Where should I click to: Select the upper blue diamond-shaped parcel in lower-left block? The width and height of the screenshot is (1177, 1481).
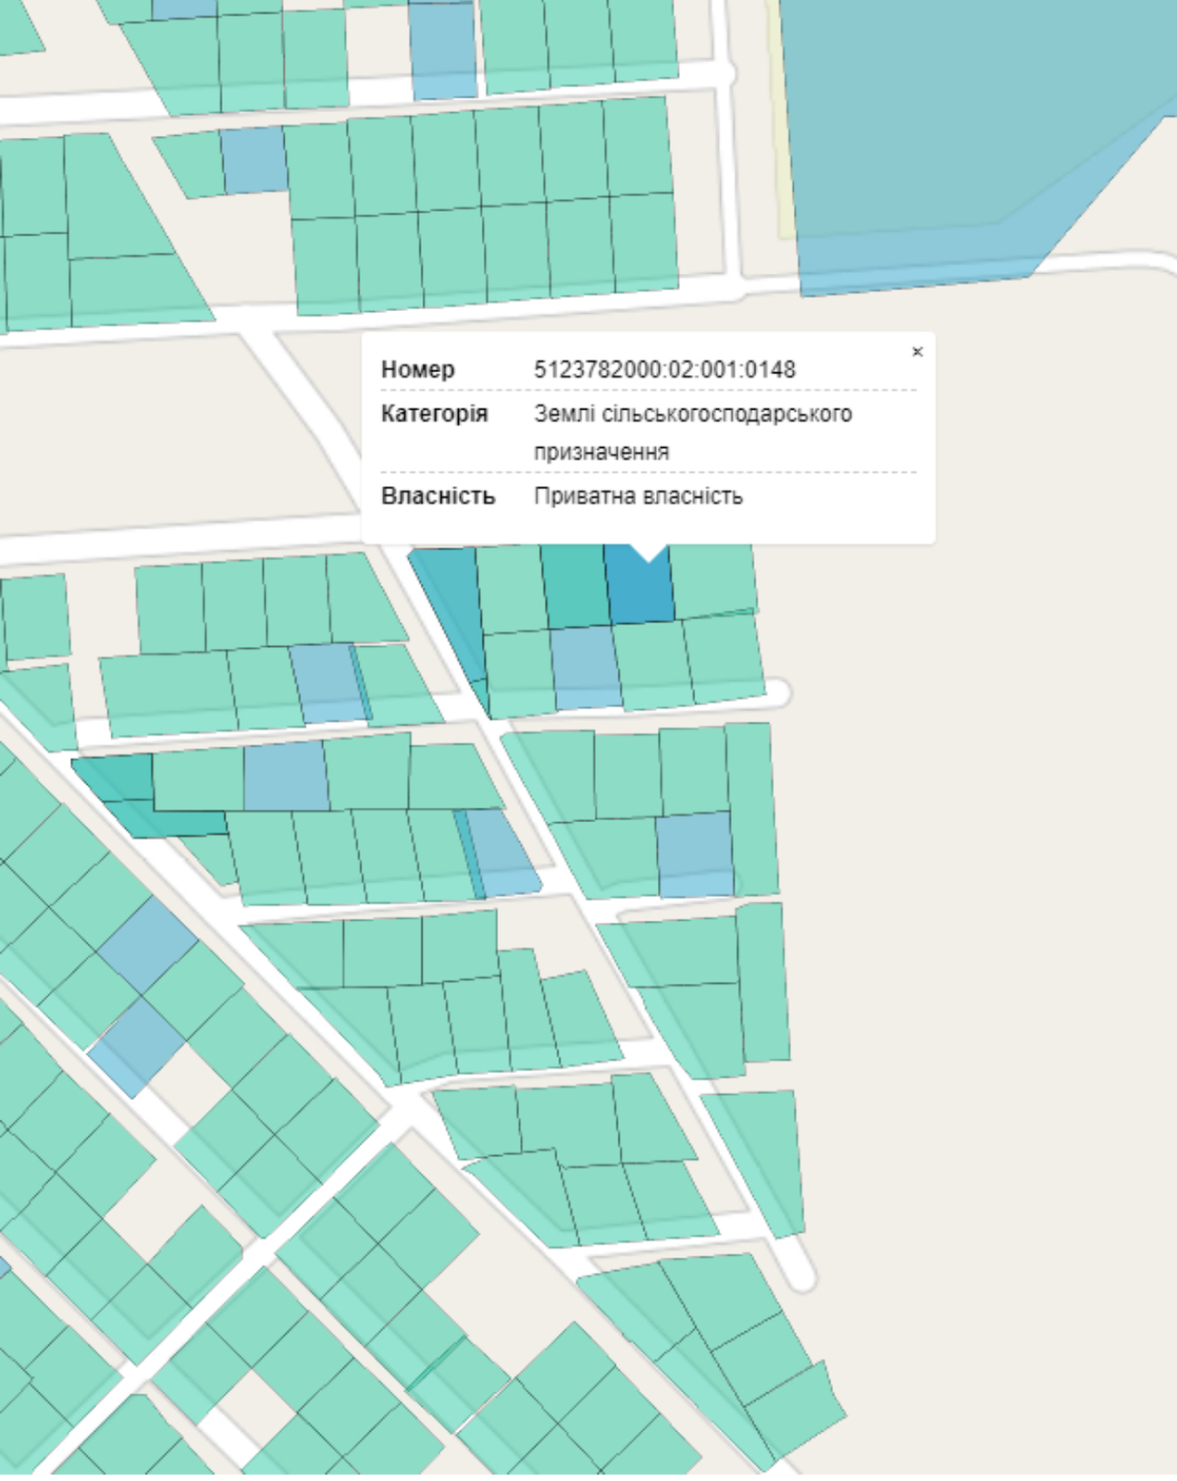coord(146,944)
